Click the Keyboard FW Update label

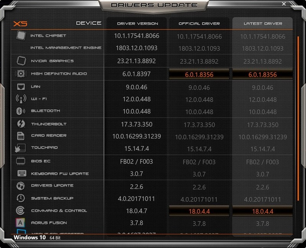click(x=60, y=173)
